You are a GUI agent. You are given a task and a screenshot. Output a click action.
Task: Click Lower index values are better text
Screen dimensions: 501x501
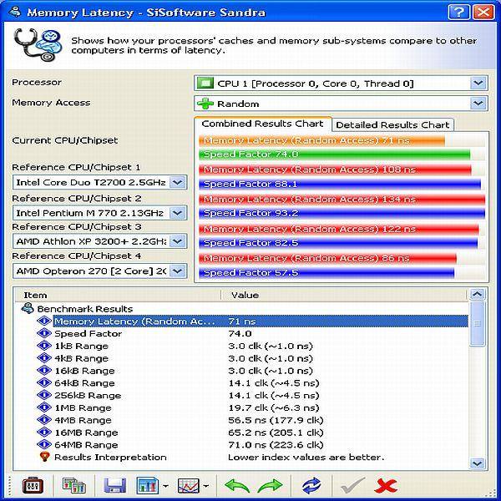pos(306,457)
